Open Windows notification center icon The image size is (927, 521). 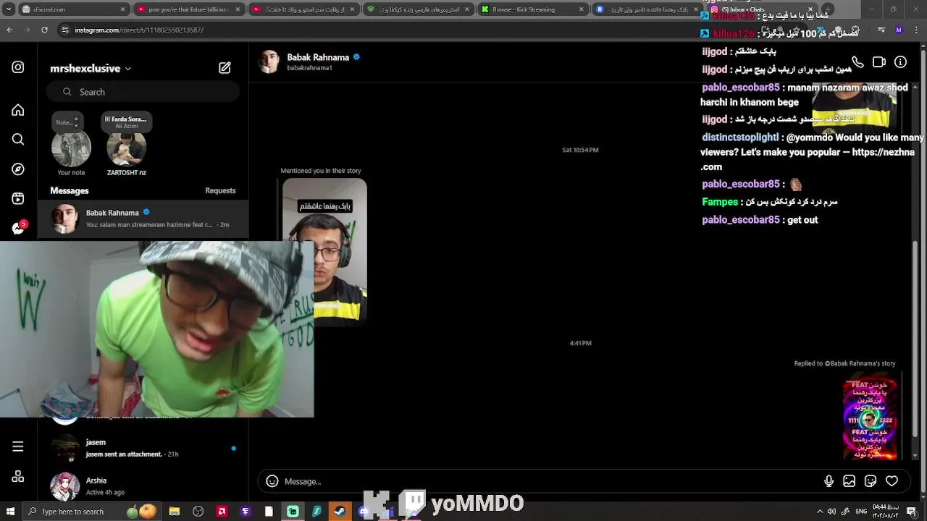(x=911, y=512)
